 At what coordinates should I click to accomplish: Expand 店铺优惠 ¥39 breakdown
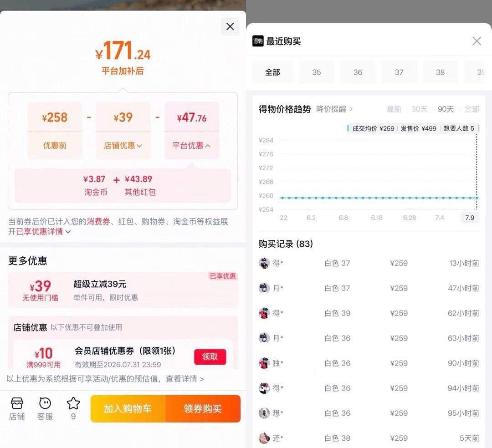(123, 146)
